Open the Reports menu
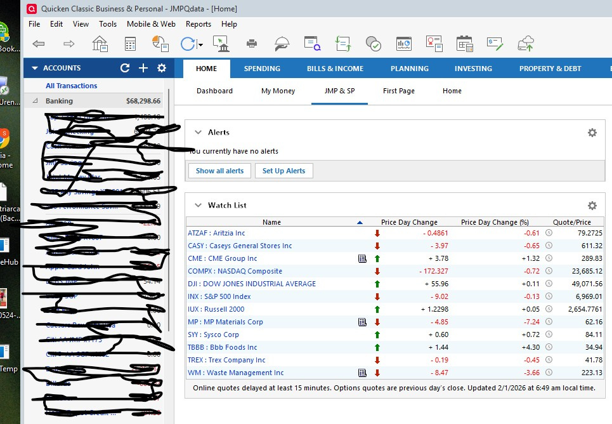Viewport: 612px width, 424px height. pyautogui.click(x=199, y=24)
